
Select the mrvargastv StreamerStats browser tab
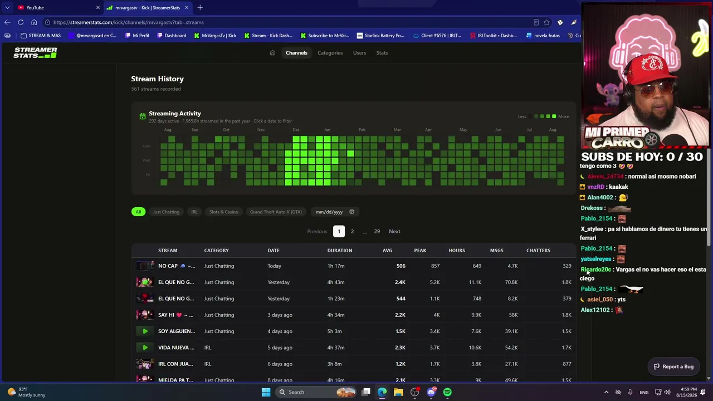pos(148,8)
